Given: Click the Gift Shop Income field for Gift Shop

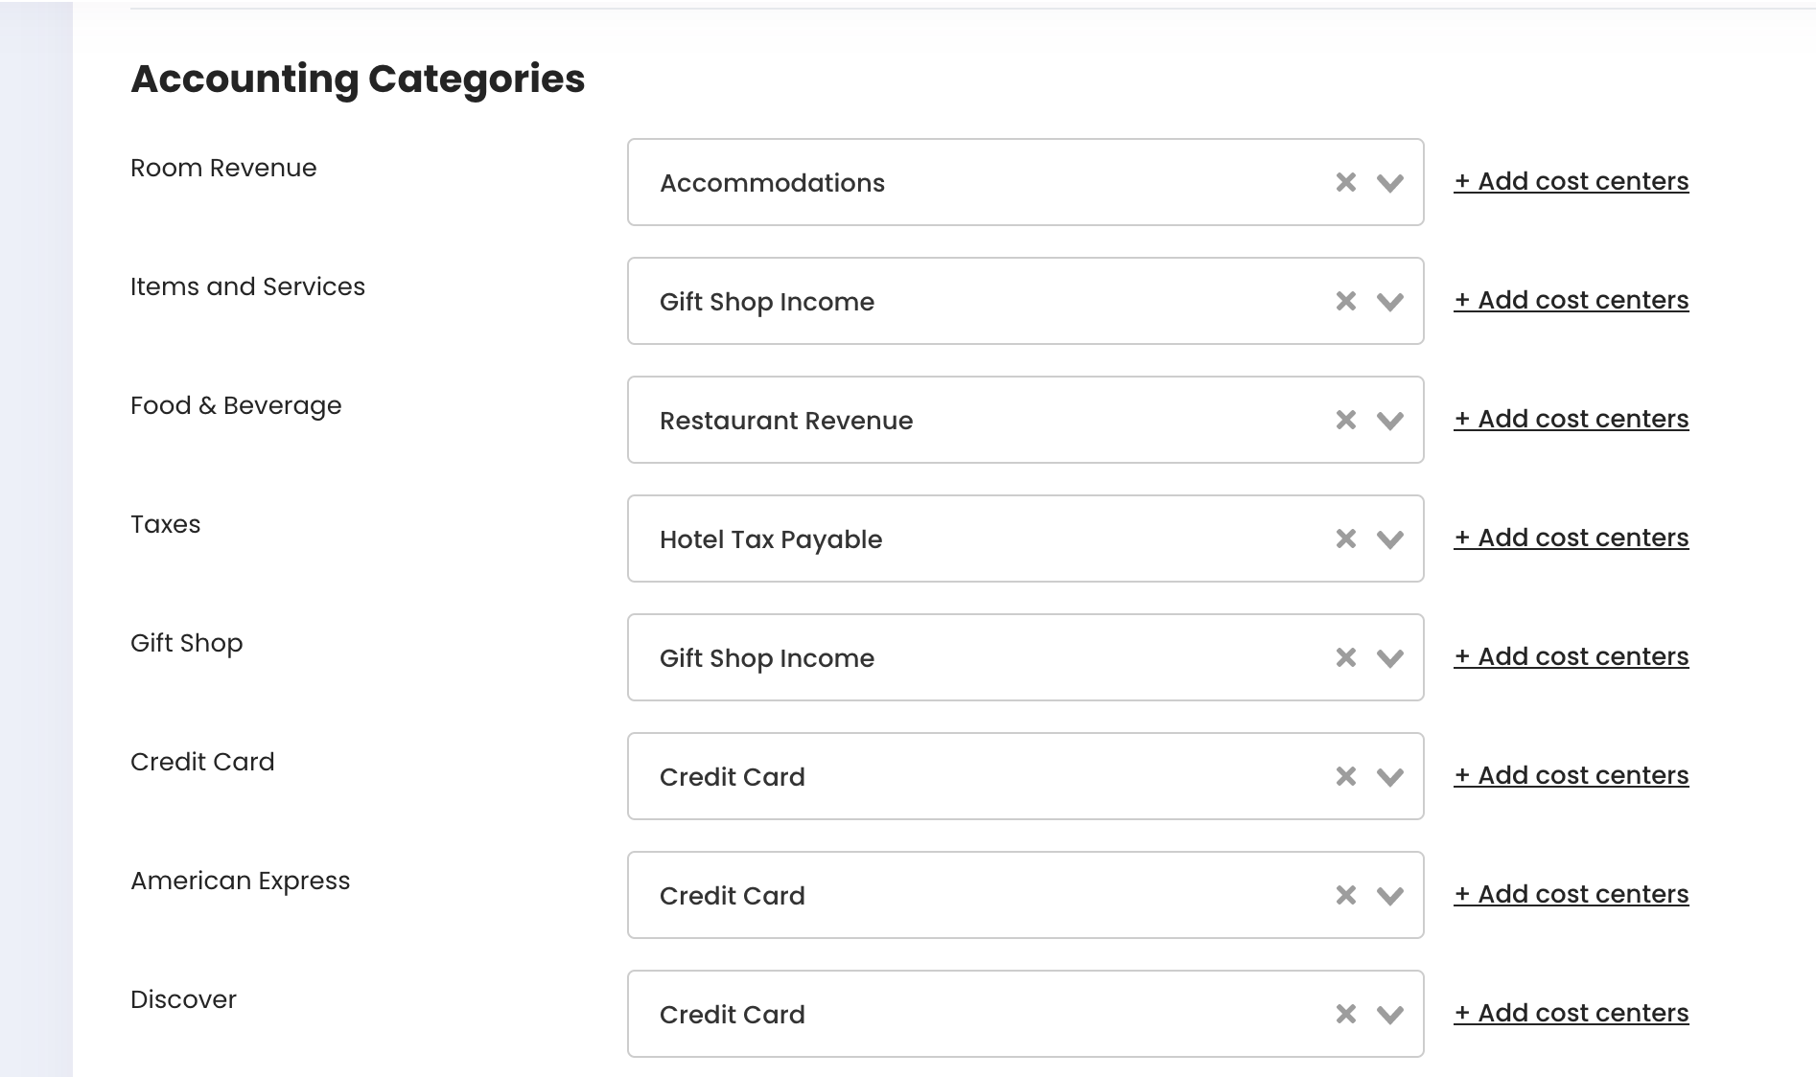Looking at the screenshot, I should tap(959, 657).
